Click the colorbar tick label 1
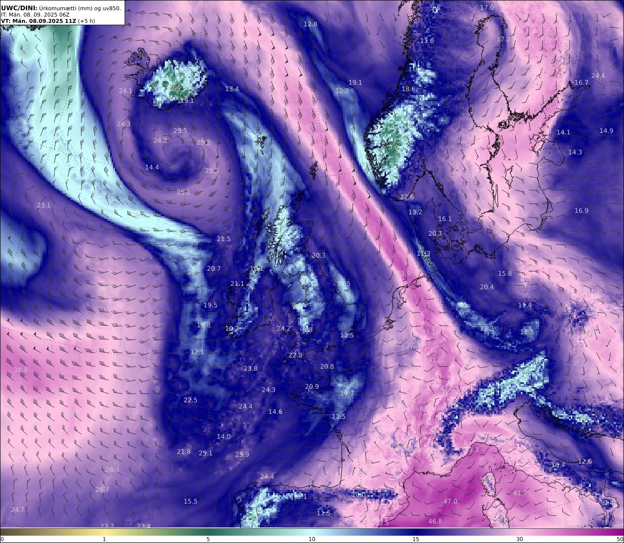The width and height of the screenshot is (624, 543). [104, 539]
